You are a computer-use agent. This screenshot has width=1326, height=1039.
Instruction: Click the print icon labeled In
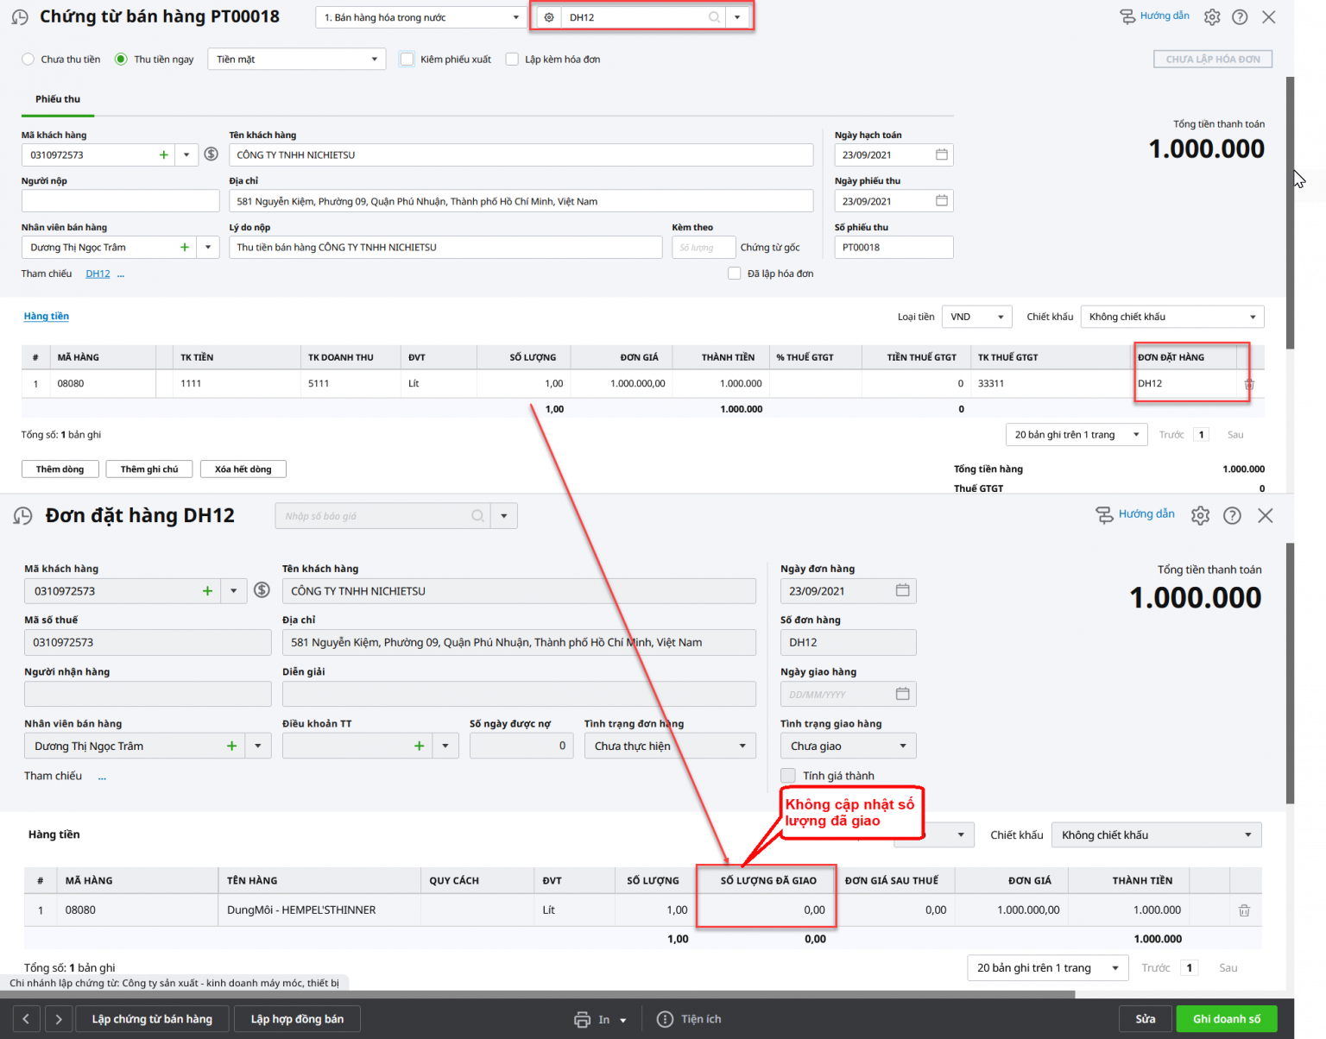pyautogui.click(x=583, y=1019)
